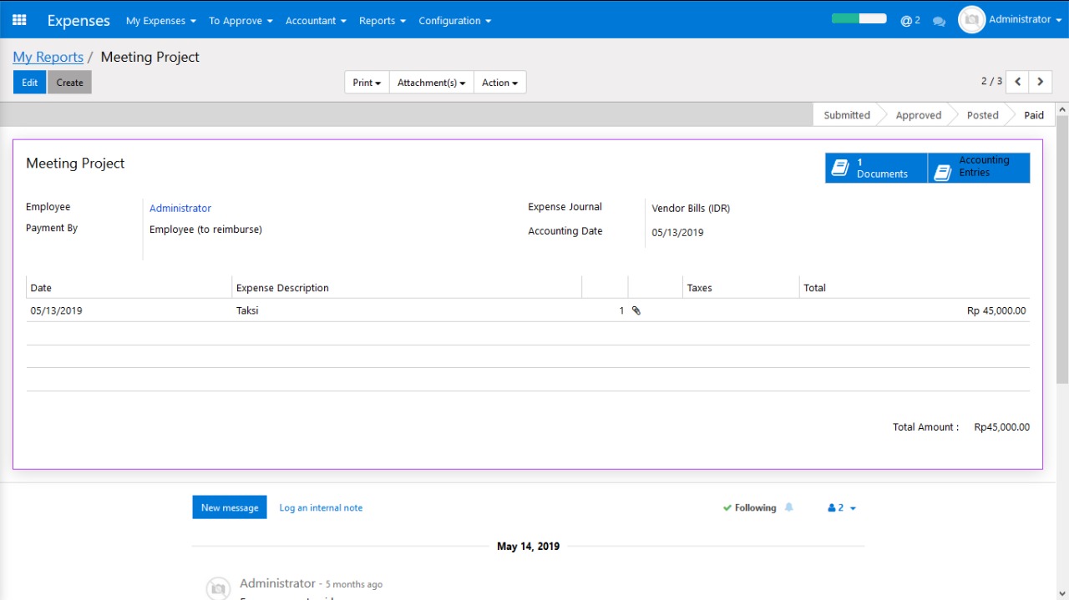Open the @ mentions notification icon
The width and height of the screenshot is (1069, 600).
click(x=910, y=20)
